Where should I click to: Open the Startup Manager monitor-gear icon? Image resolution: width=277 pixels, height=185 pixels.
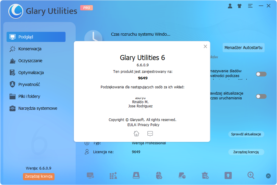90,176
